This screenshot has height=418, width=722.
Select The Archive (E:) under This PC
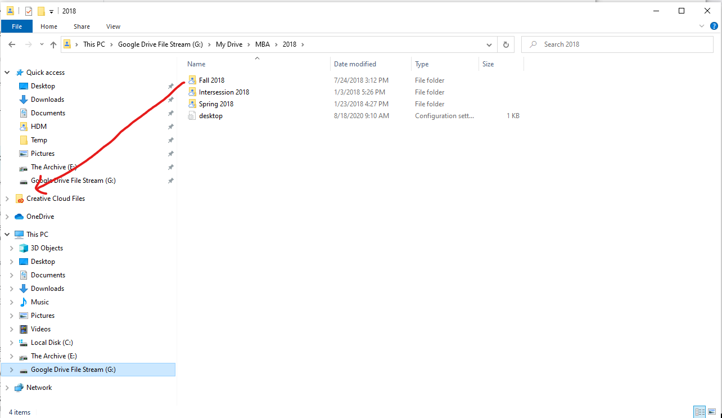tap(55, 356)
